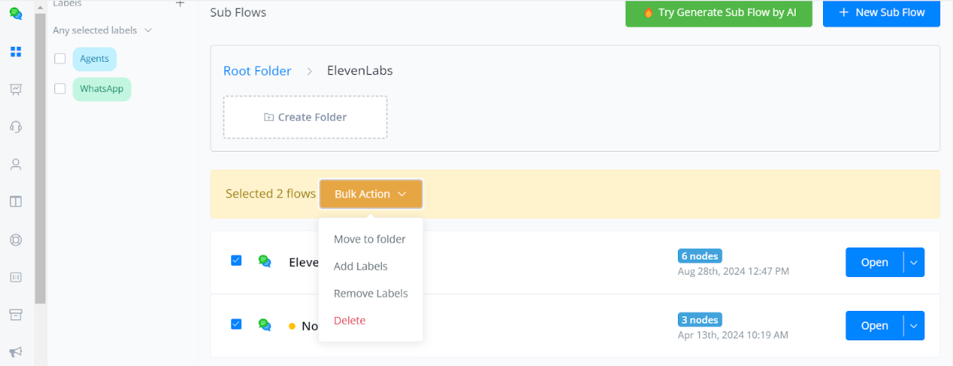Open the analytics presentation board icon
Viewport: 953px width, 366px height.
tap(16, 89)
